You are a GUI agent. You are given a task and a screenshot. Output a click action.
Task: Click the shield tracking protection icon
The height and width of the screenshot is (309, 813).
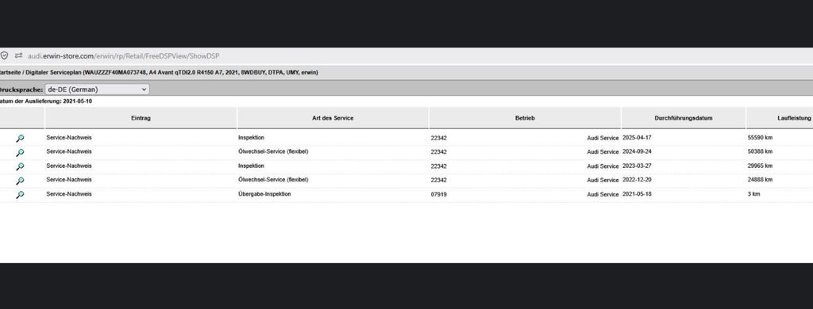point(4,55)
